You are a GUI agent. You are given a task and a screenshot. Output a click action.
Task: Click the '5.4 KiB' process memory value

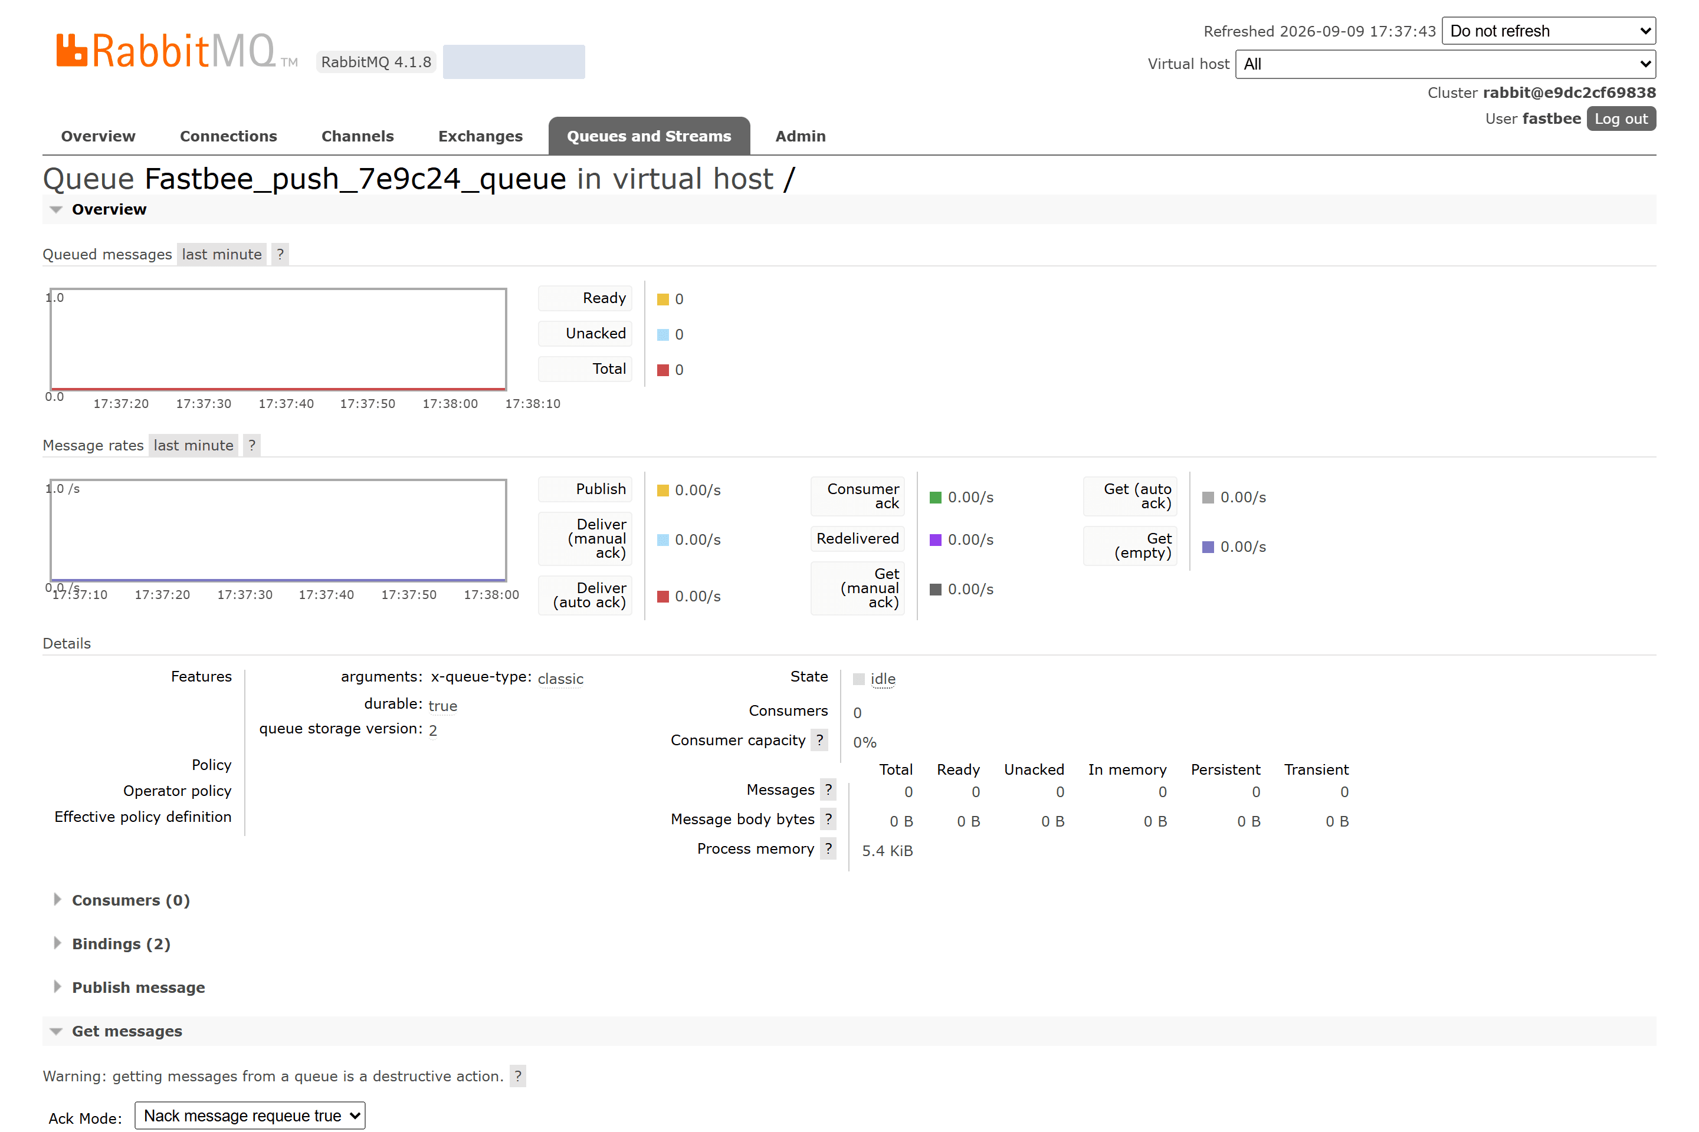coord(887,850)
